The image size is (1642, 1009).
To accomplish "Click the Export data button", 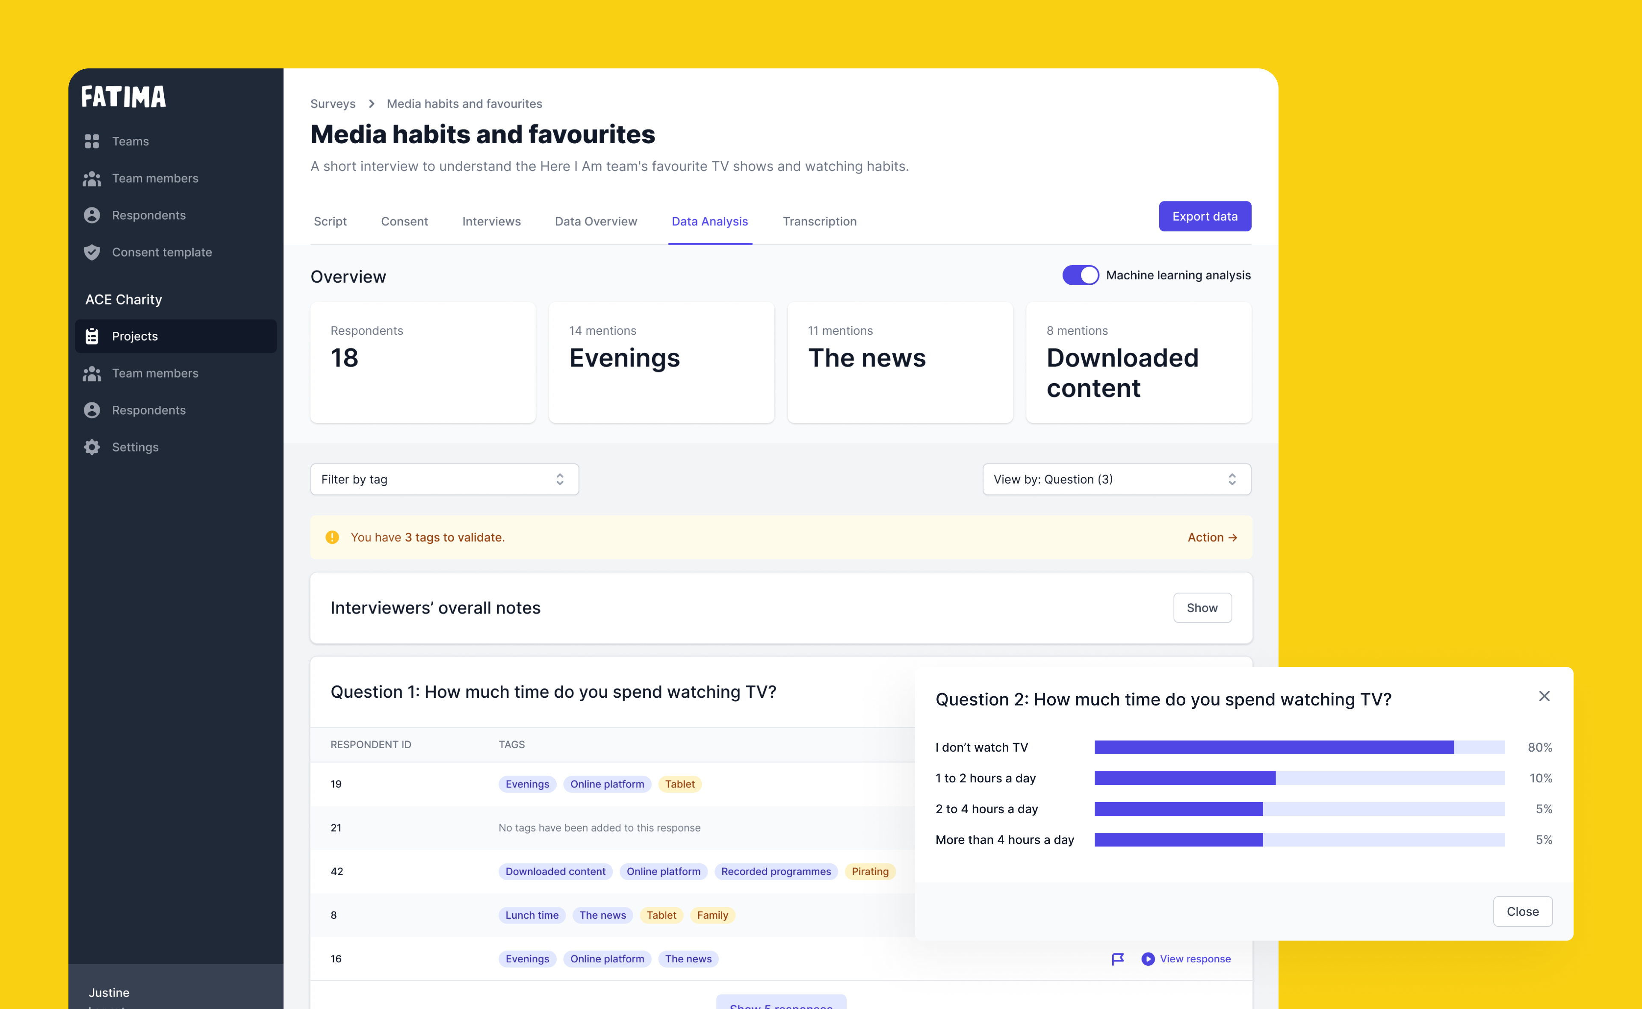I will coord(1204,216).
